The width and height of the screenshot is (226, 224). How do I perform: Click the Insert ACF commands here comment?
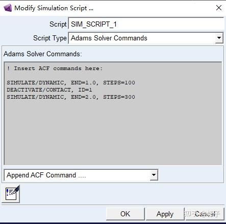55,69
